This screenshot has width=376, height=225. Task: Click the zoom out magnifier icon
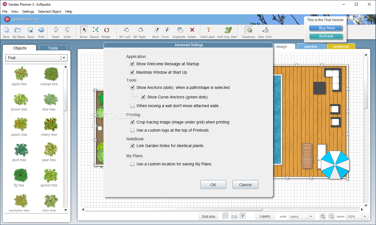pos(331,216)
